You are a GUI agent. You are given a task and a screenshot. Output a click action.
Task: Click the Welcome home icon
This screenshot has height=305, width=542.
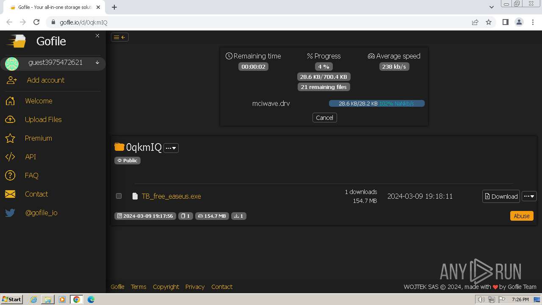pyautogui.click(x=10, y=101)
